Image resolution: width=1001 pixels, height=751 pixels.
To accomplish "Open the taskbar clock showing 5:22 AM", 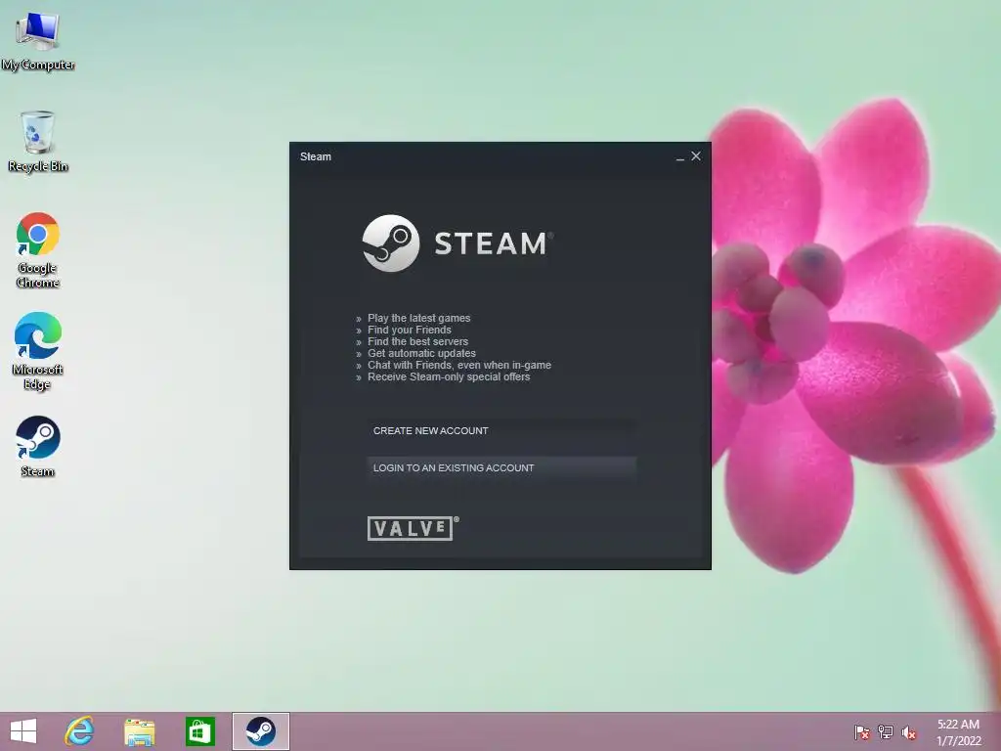I will tap(958, 731).
